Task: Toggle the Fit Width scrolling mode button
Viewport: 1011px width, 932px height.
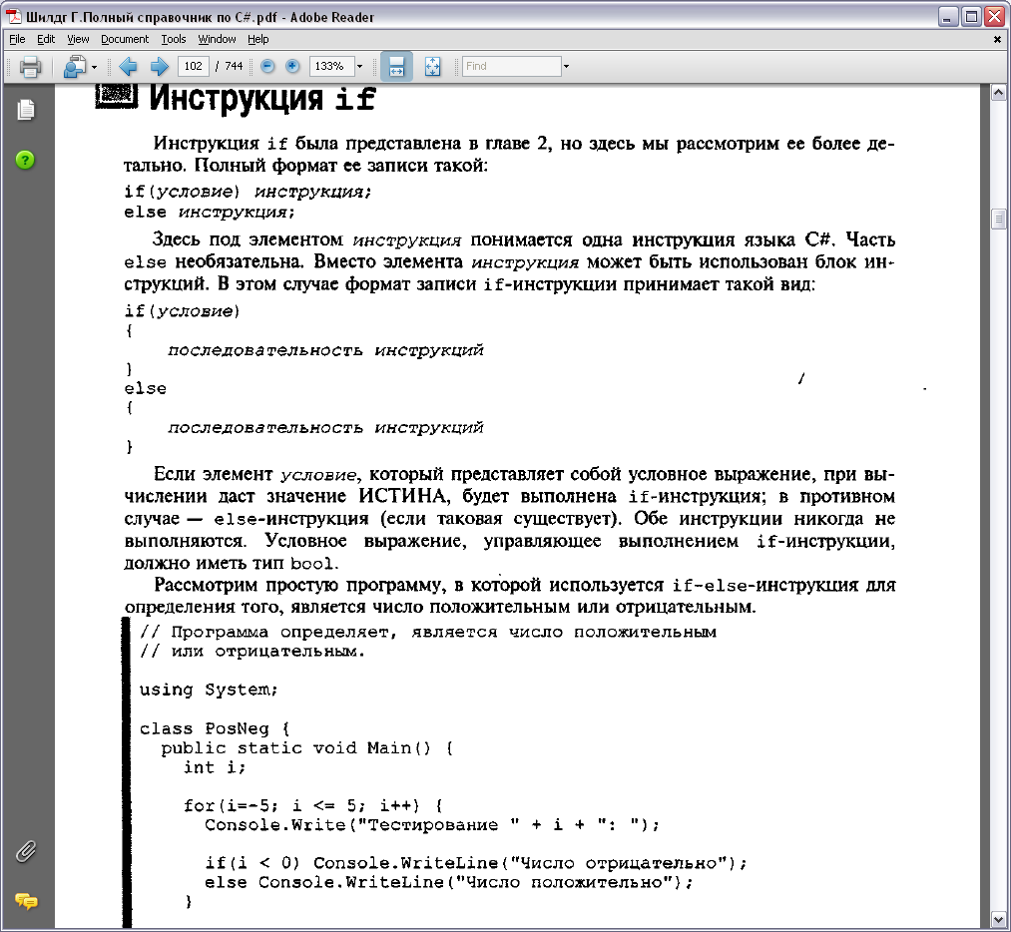Action: pyautogui.click(x=396, y=67)
